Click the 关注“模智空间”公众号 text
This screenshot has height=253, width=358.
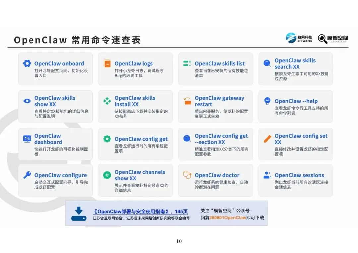coord(226,211)
